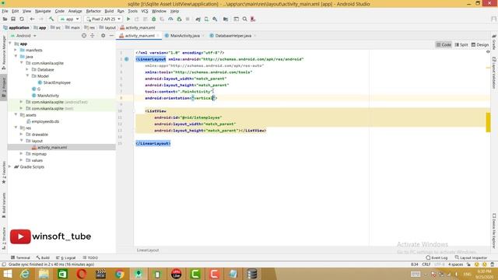Viewport: 498px width, 280px height.
Task: Open the app run configuration dropdown
Action: click(69, 19)
